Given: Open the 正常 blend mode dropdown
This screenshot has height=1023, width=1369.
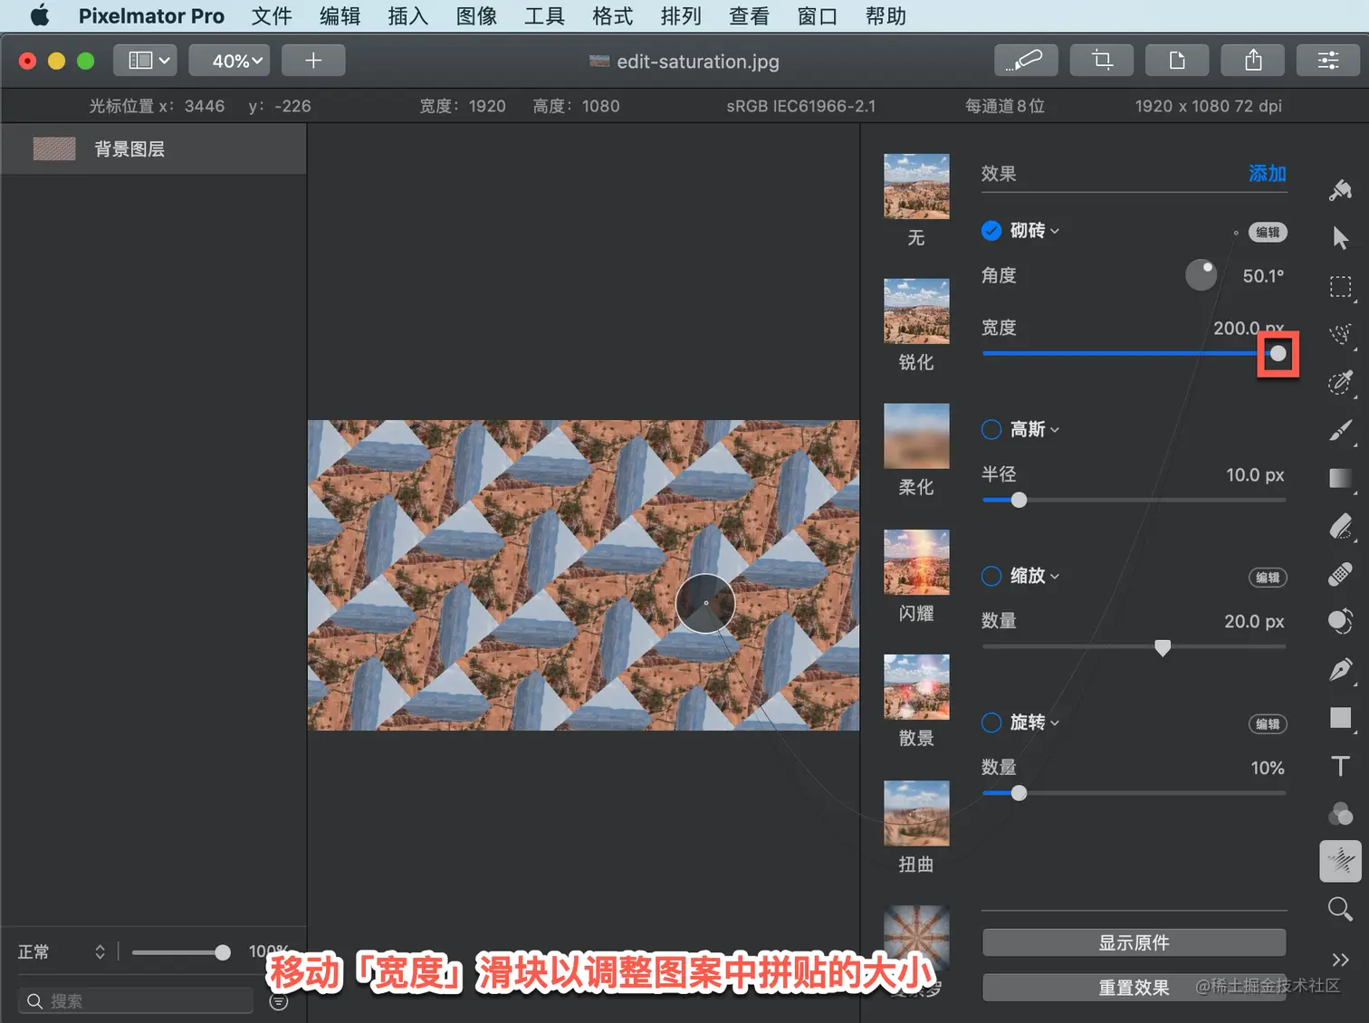Looking at the screenshot, I should point(62,951).
